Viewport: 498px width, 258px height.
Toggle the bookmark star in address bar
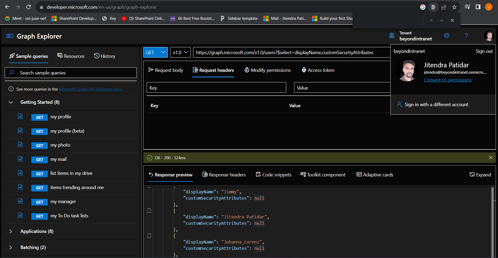click(x=454, y=7)
